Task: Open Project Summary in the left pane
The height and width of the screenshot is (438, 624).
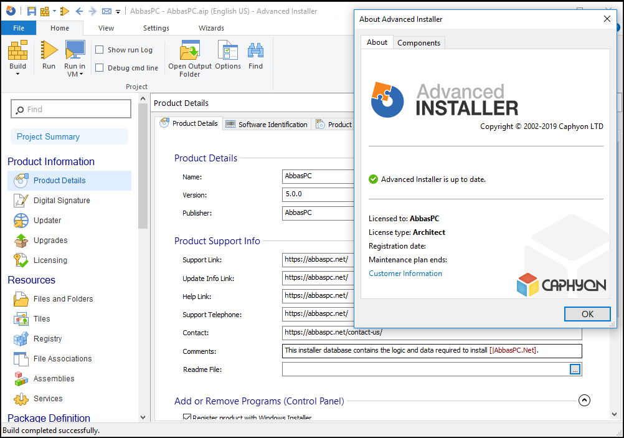Action: click(70, 136)
